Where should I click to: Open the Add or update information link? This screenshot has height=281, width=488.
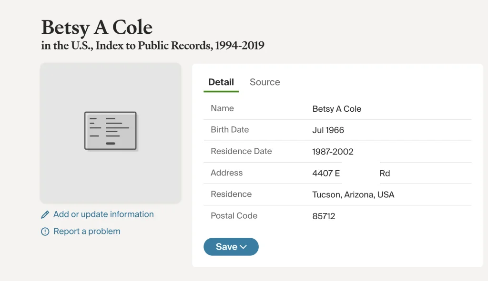pos(103,214)
